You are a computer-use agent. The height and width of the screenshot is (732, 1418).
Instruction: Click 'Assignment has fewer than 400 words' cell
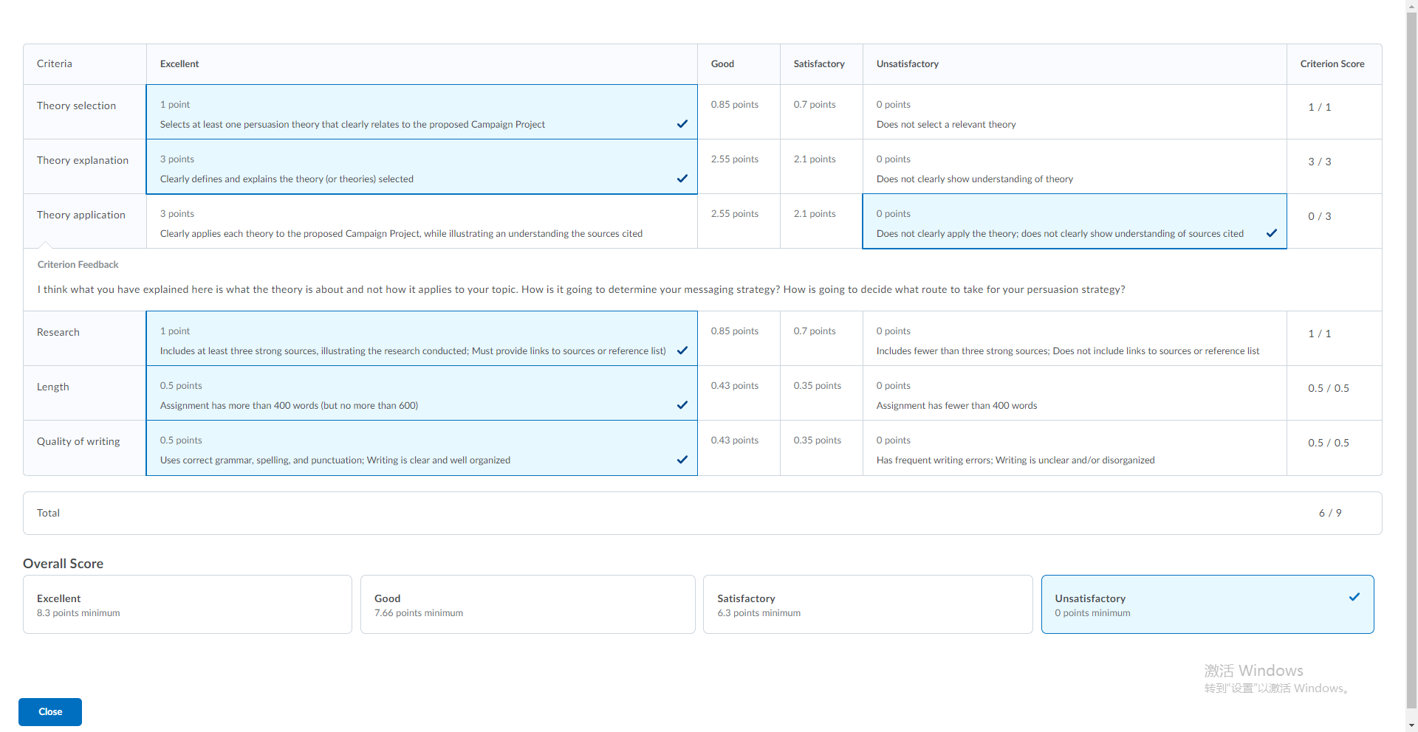(1075, 393)
